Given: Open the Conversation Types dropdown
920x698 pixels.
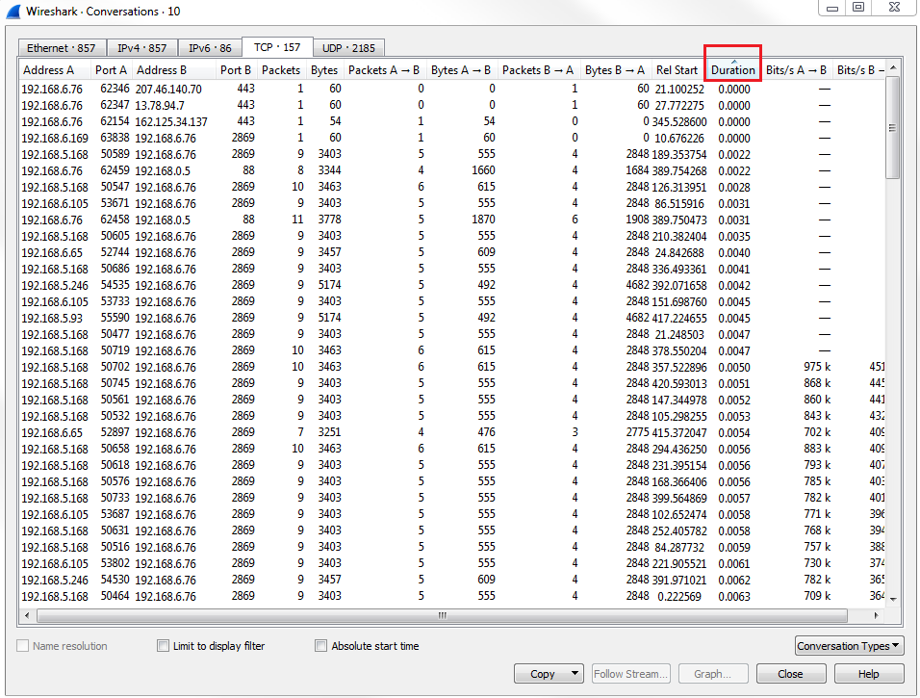Looking at the screenshot, I should [849, 646].
